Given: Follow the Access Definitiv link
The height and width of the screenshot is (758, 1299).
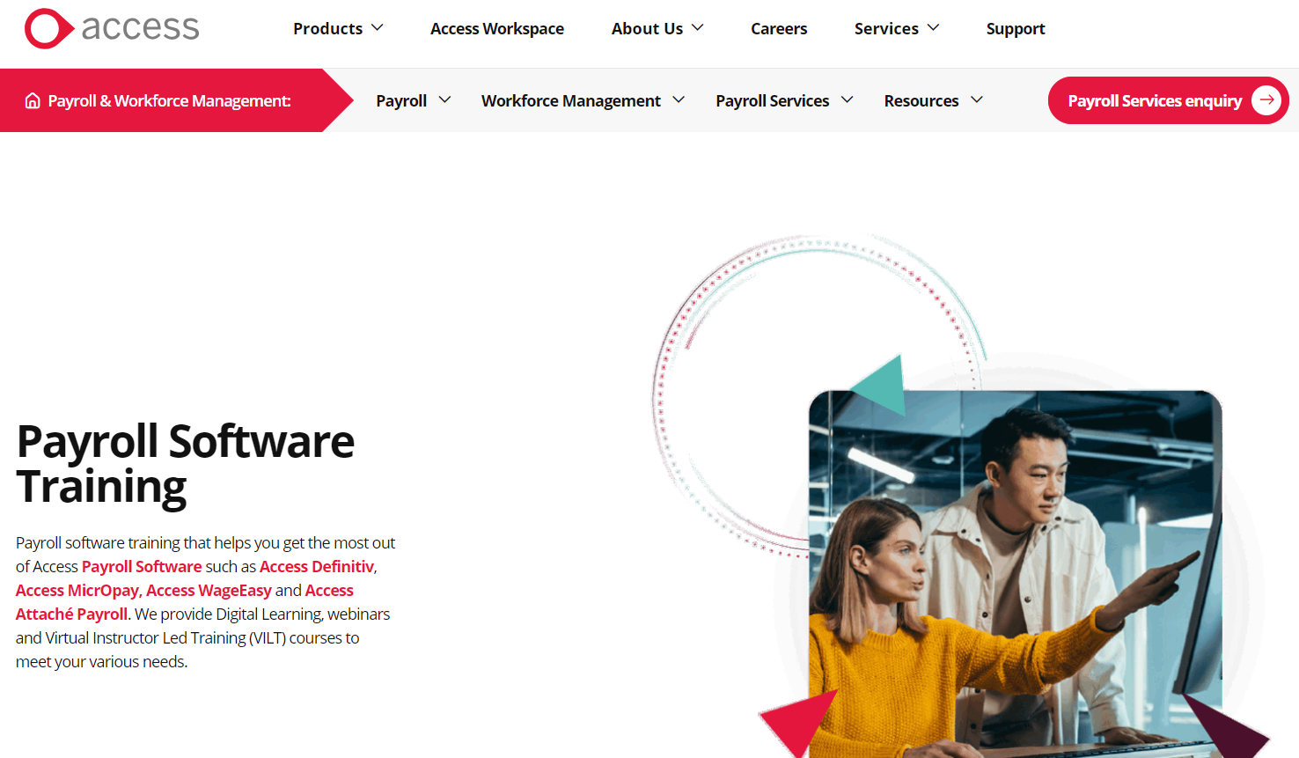Looking at the screenshot, I should click(x=317, y=566).
